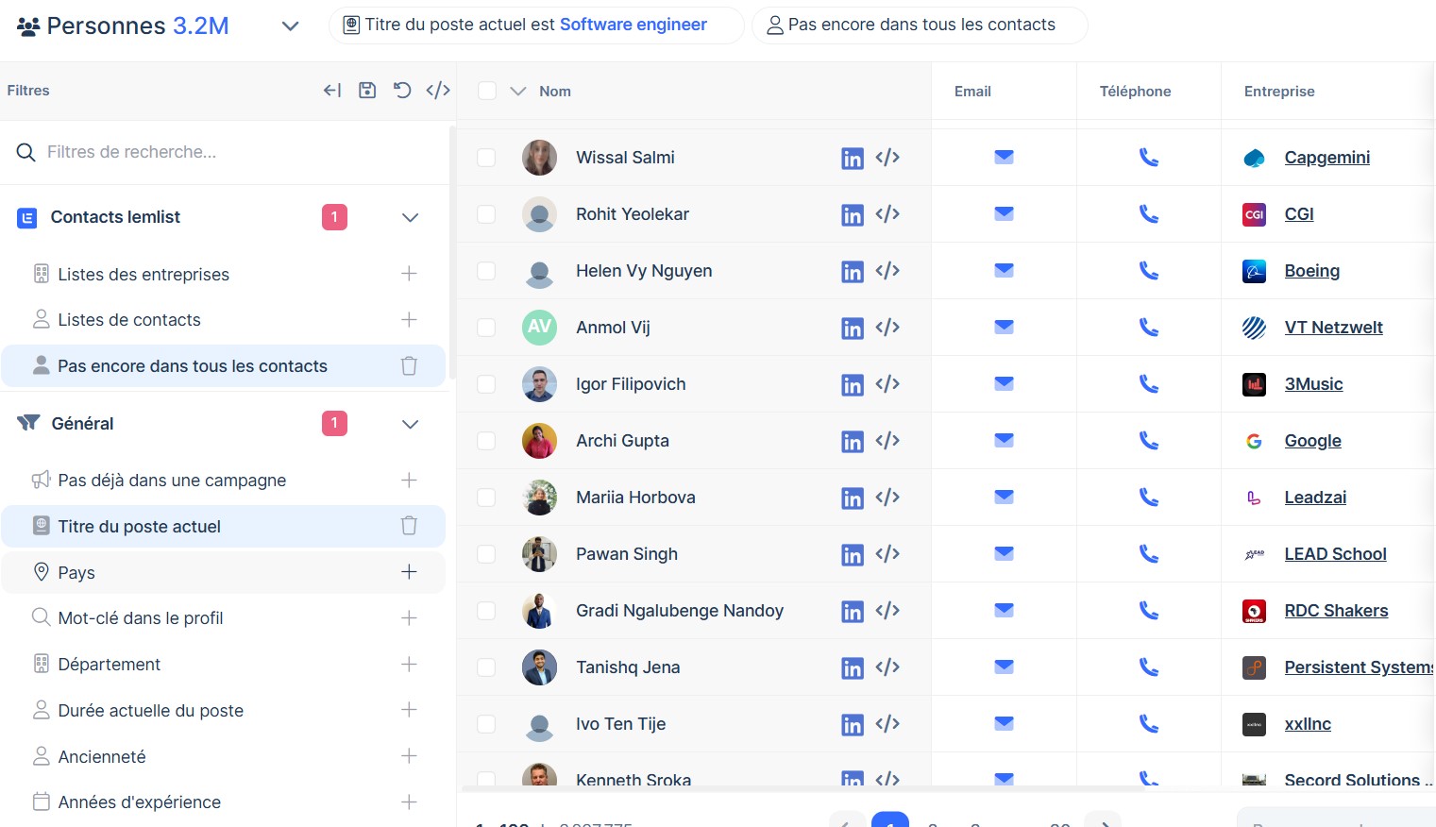Open Wissal Salmi's LinkedIn profile icon
The image size is (1436, 827).
point(852,159)
